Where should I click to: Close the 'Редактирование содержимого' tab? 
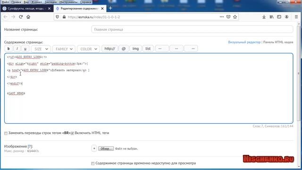[x=102, y=8]
